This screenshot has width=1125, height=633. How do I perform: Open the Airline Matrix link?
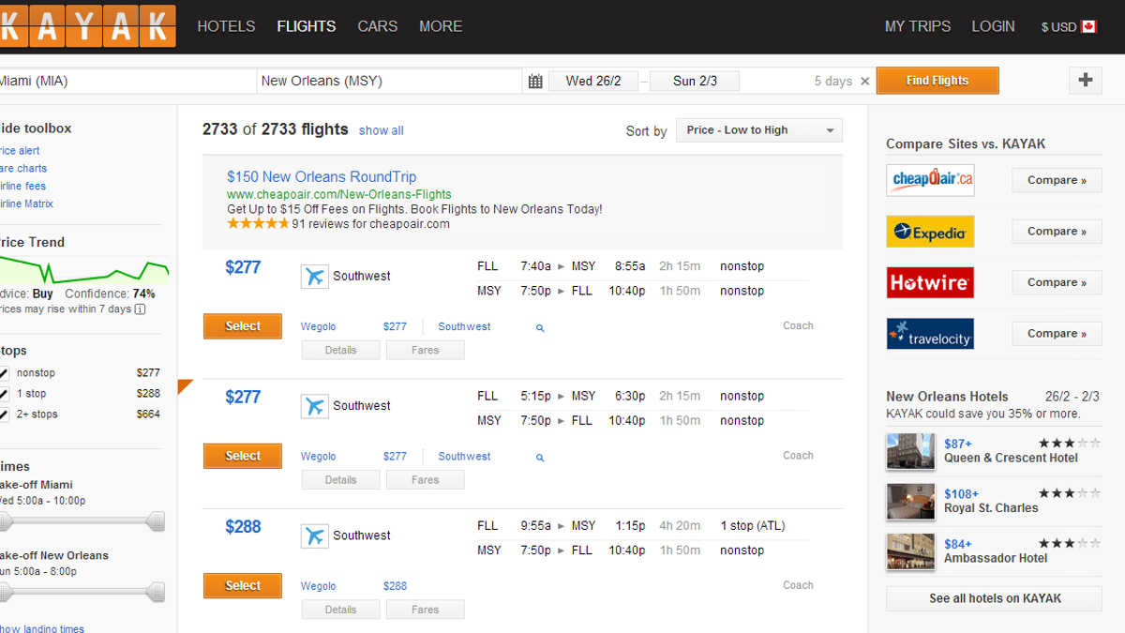pyautogui.click(x=25, y=203)
